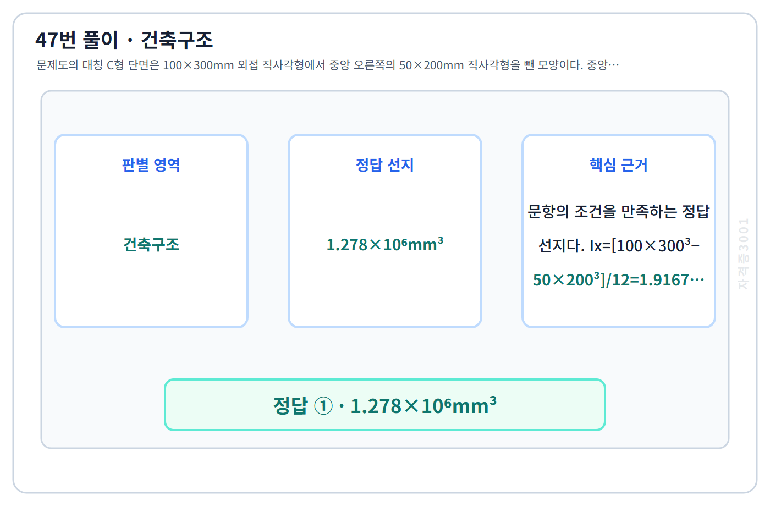Viewport: 770px width, 506px height.
Task: Click the '정답' word in green banner
Action: point(290,406)
